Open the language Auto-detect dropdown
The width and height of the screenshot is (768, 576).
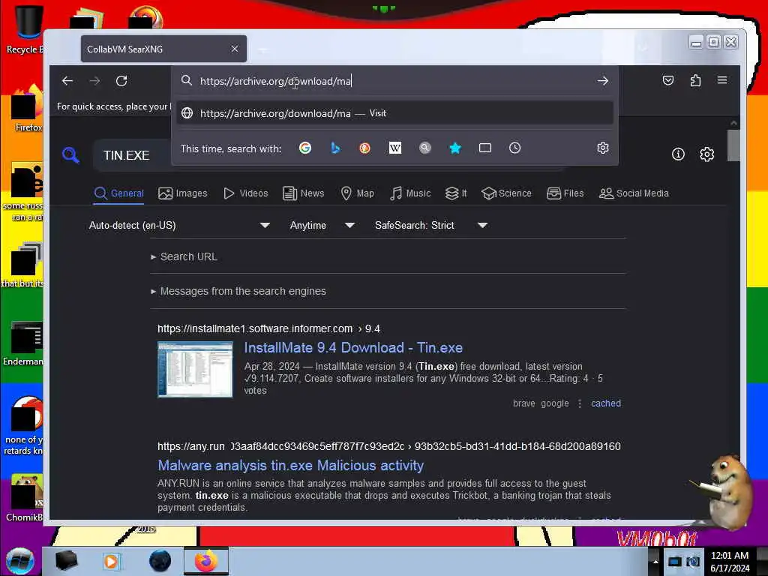coord(179,225)
